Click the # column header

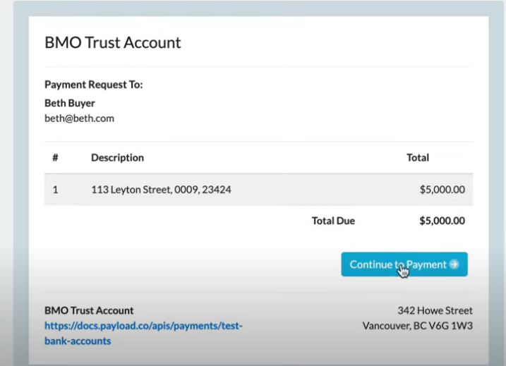[x=56, y=157]
